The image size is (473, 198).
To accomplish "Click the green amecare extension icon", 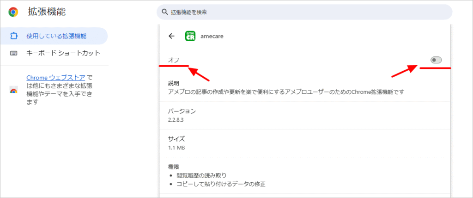I will click(190, 36).
